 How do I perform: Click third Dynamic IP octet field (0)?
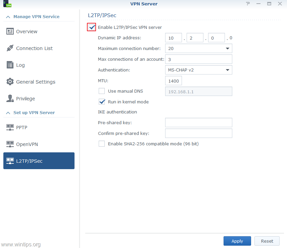(x=217, y=38)
